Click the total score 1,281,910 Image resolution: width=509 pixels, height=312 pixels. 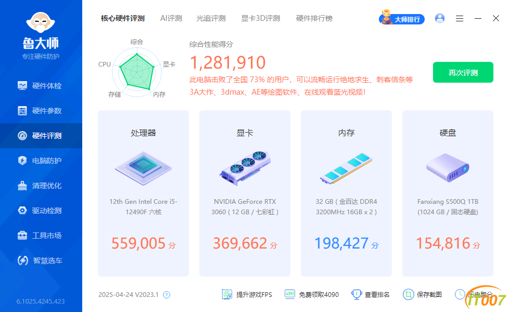click(x=227, y=62)
